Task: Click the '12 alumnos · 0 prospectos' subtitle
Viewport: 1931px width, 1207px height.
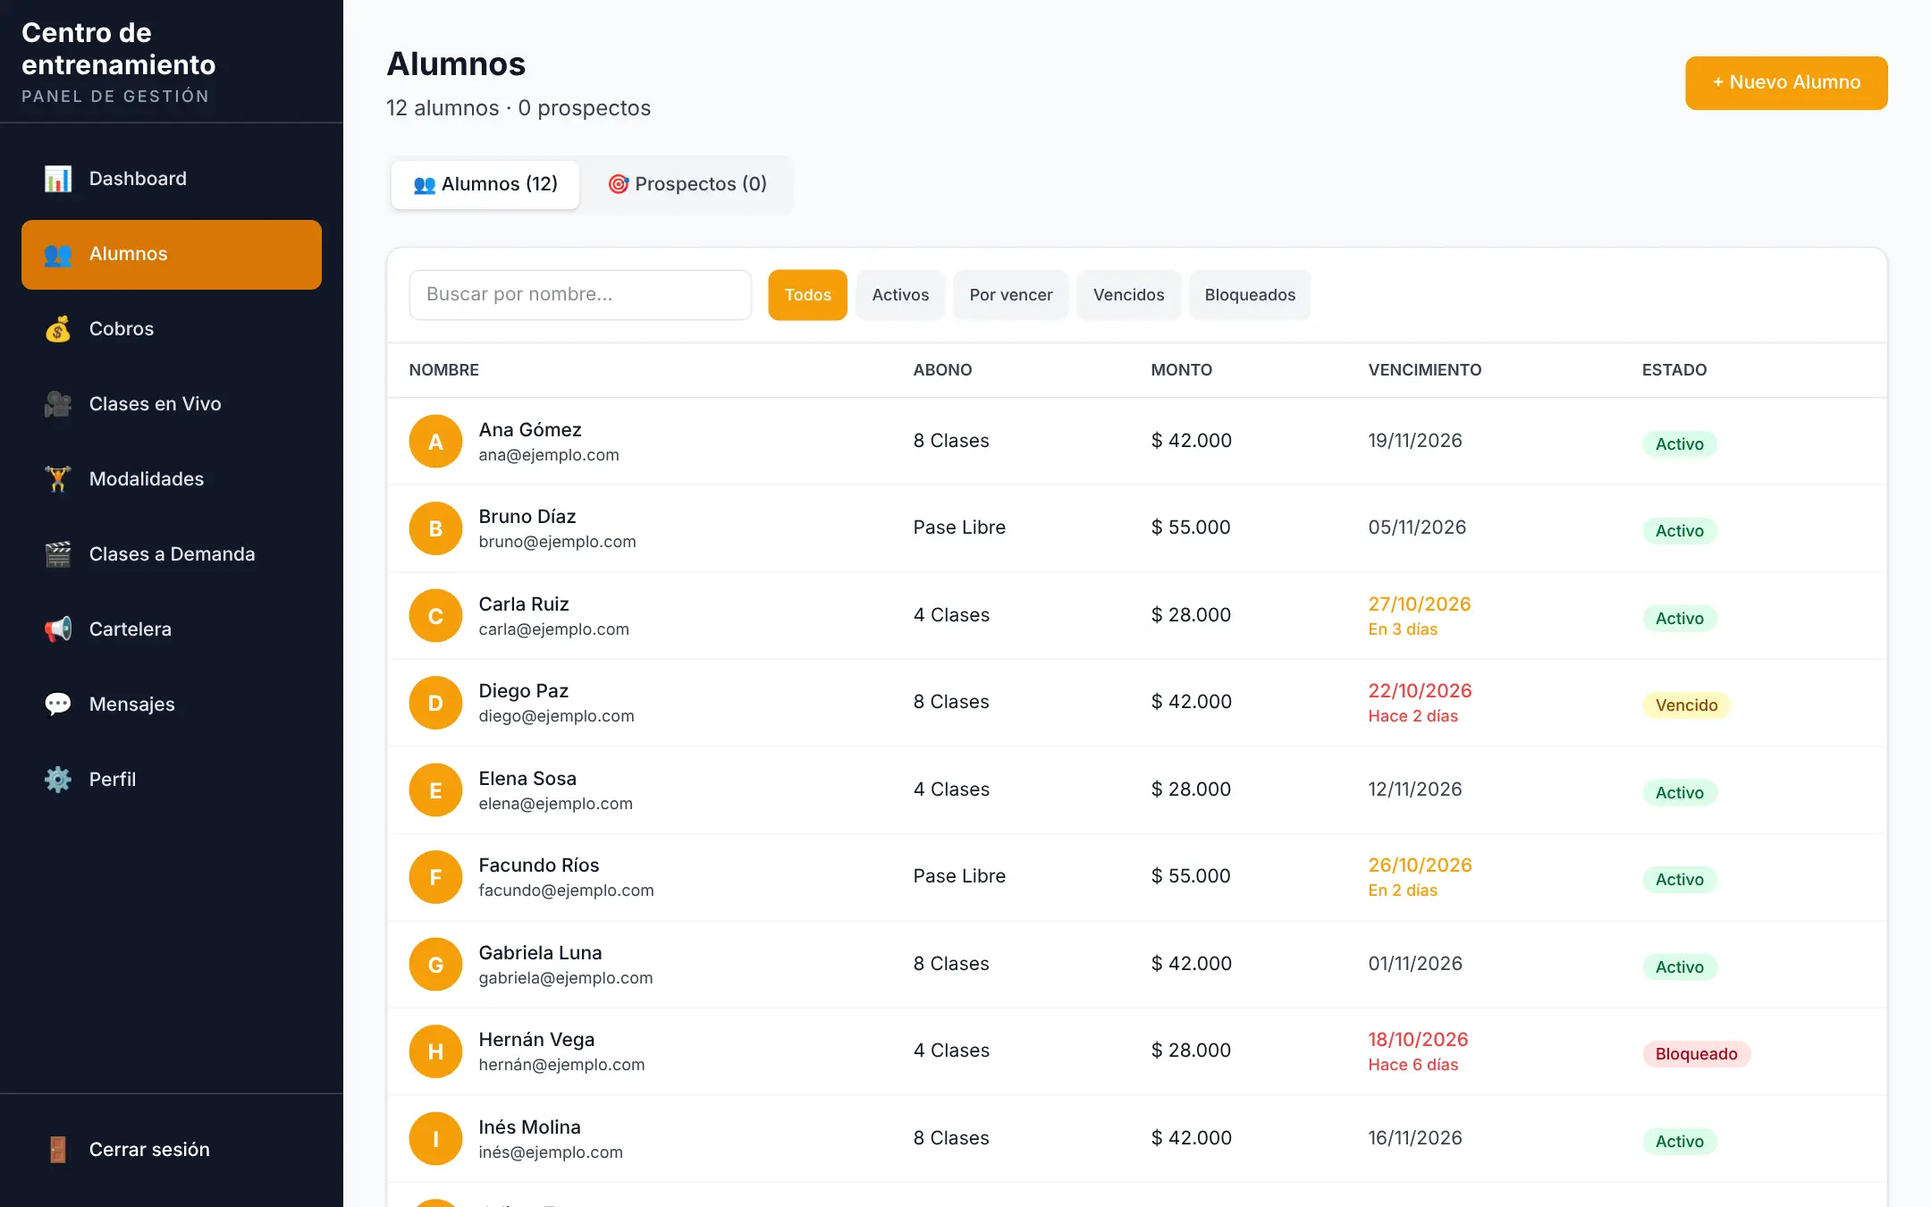Action: click(519, 108)
